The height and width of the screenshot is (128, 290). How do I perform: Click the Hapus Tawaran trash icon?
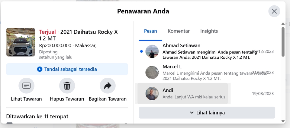click(x=67, y=86)
